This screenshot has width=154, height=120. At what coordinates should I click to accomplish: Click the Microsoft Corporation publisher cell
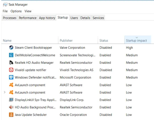click(75, 77)
